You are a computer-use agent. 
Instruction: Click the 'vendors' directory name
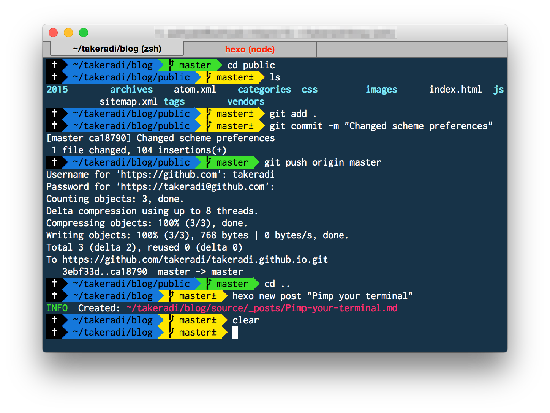coord(246,102)
